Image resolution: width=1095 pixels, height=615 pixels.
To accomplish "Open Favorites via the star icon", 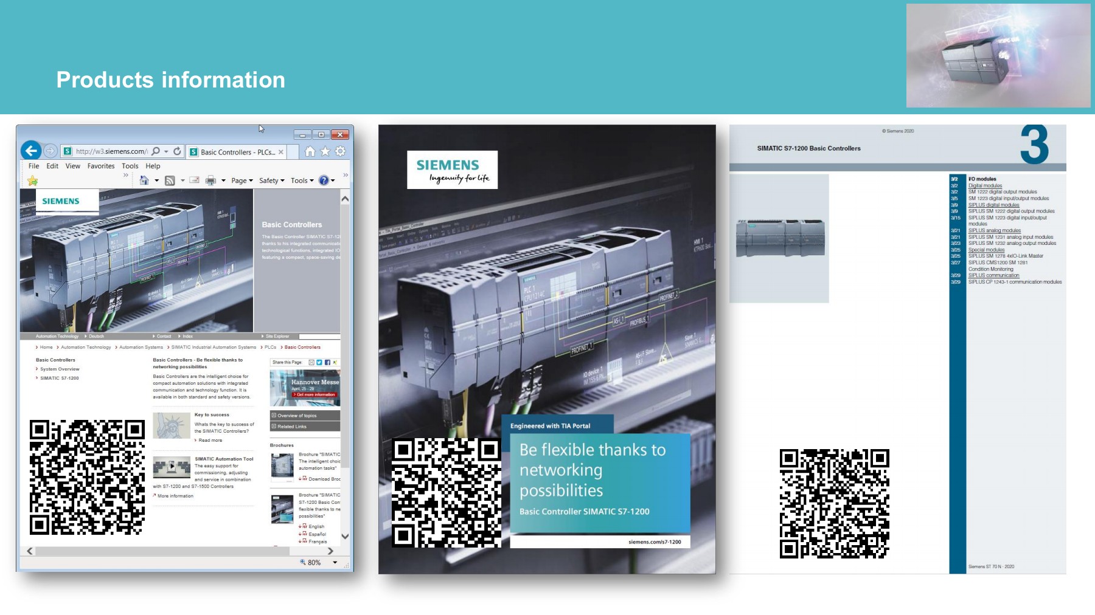I will pos(325,151).
